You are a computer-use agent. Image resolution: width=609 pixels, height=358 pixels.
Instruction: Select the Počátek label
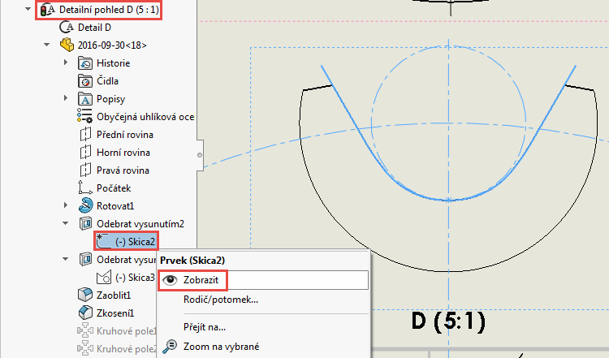pyautogui.click(x=114, y=188)
